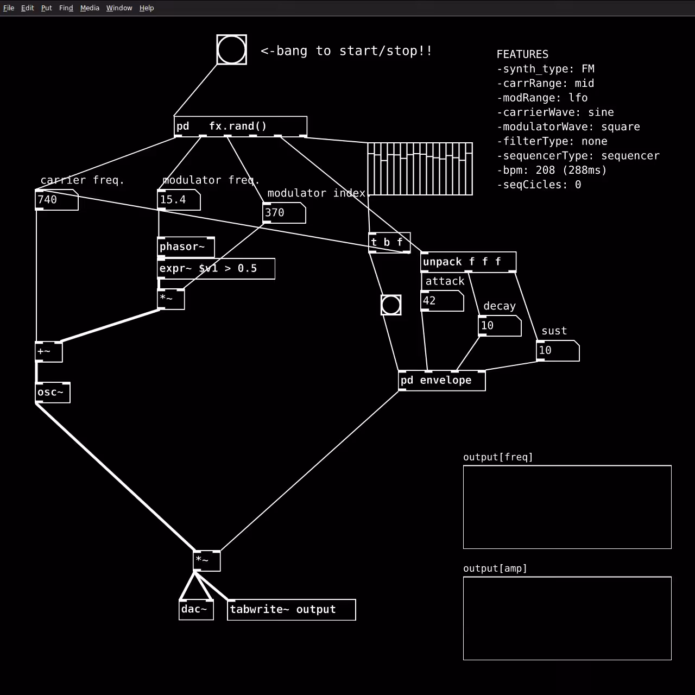Click the output[freq] graph area
The width and height of the screenshot is (695, 695).
(x=567, y=507)
